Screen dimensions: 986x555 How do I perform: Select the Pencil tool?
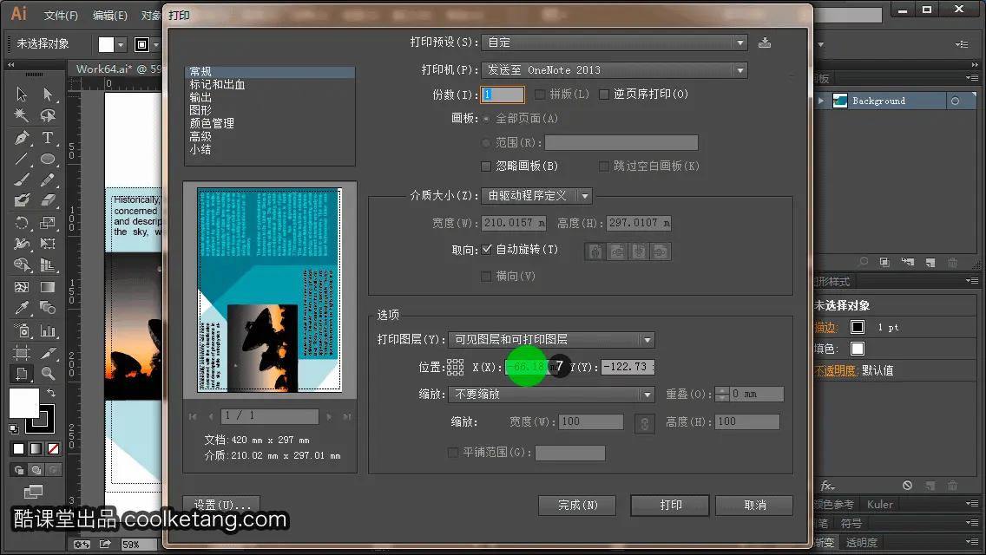[48, 180]
